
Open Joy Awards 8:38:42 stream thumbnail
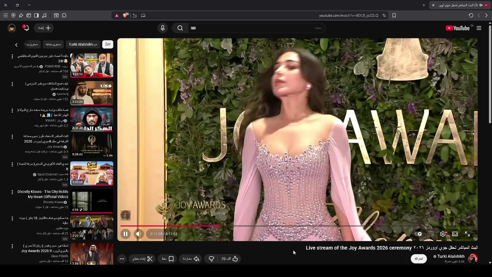pos(92,146)
